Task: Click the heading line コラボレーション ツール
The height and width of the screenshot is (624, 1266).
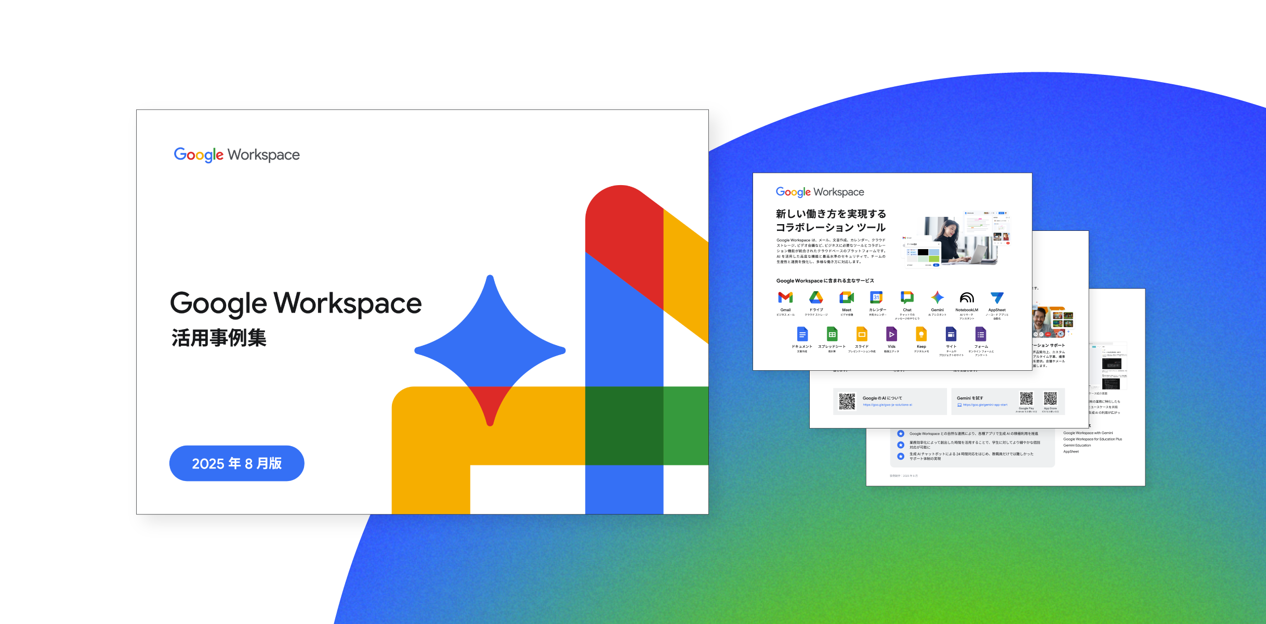Action: (x=831, y=227)
